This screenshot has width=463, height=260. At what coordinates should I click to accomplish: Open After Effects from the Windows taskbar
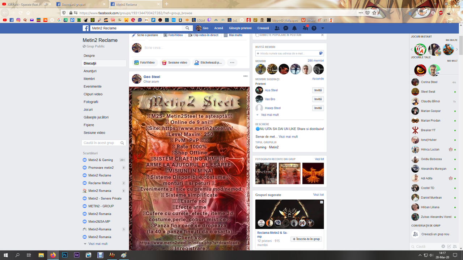(76, 255)
